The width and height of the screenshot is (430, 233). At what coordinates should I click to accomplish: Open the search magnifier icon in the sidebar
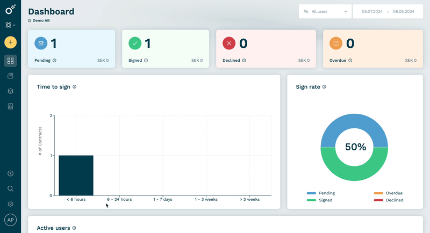click(10, 188)
